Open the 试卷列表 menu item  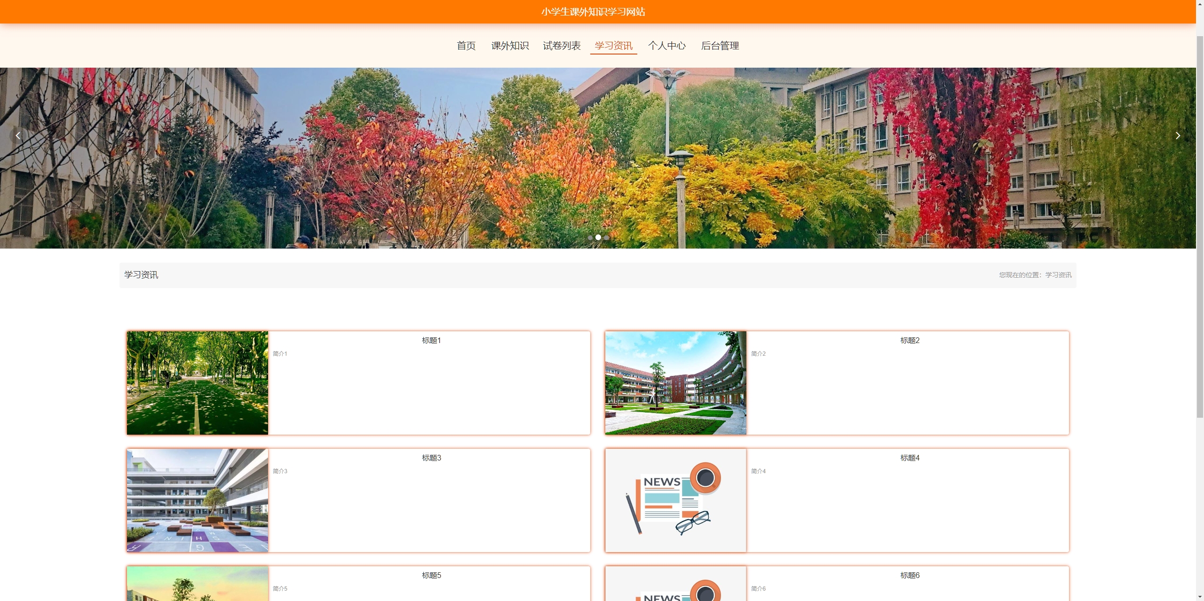click(x=562, y=46)
